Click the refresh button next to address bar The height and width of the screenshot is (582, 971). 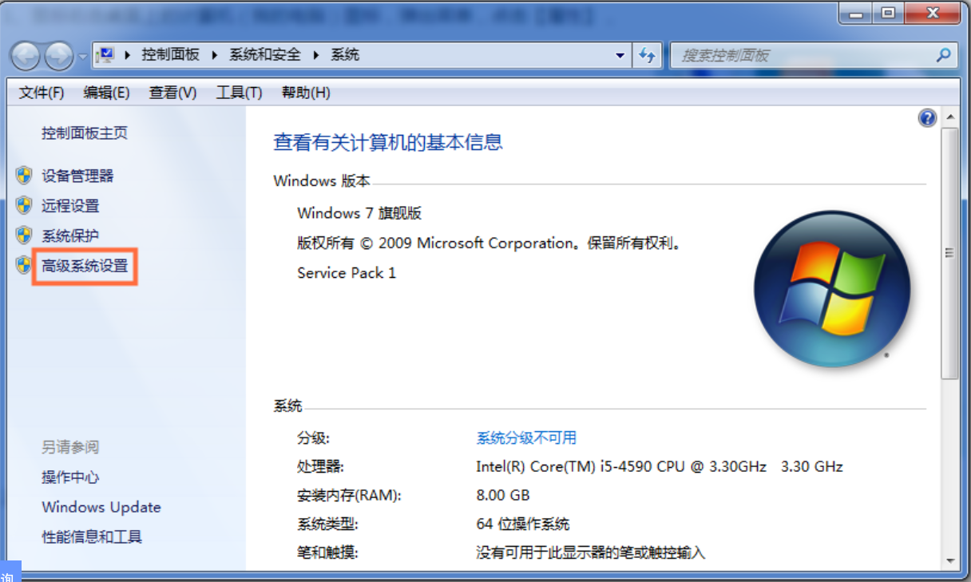pos(647,55)
